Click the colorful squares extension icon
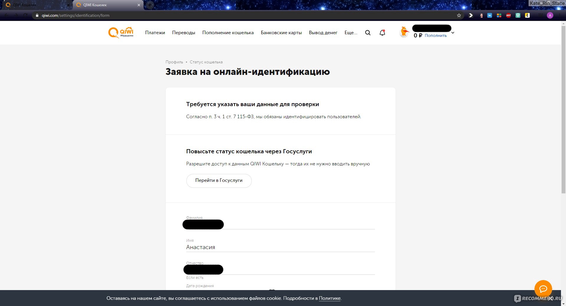 tap(499, 15)
